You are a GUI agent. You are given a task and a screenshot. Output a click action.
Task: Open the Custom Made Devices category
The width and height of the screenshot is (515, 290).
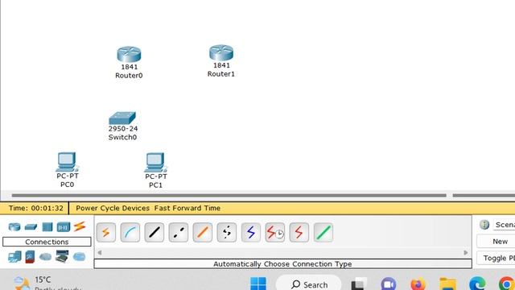click(62, 256)
